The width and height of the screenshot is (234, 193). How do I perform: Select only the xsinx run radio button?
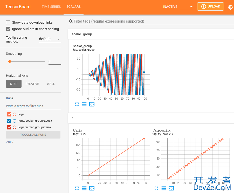click(15, 127)
